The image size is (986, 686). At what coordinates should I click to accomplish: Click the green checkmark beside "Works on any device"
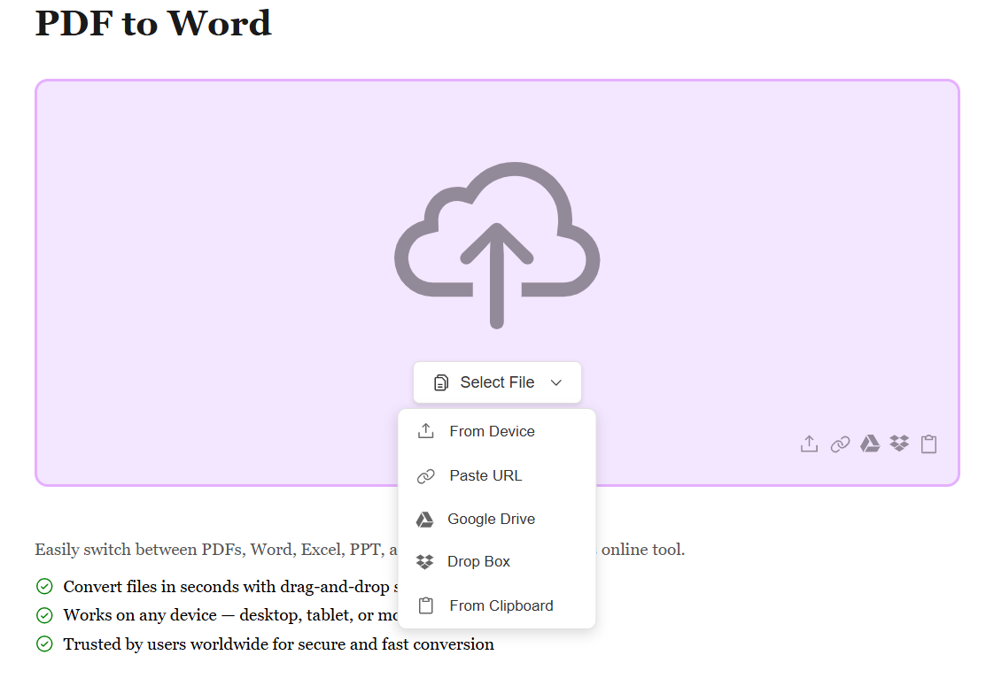pos(44,615)
